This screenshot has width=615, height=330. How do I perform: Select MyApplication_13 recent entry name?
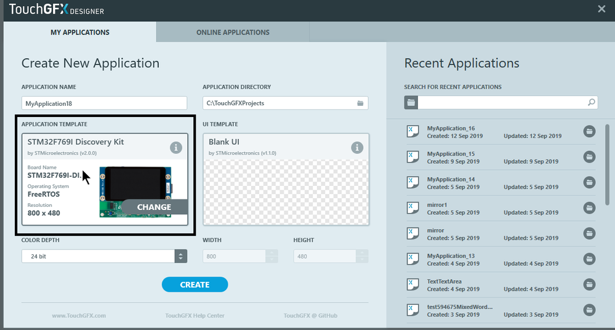[451, 256]
